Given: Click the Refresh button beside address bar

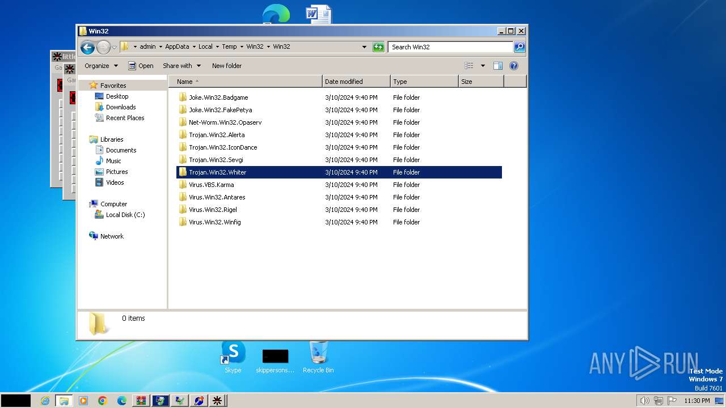Looking at the screenshot, I should (x=378, y=47).
